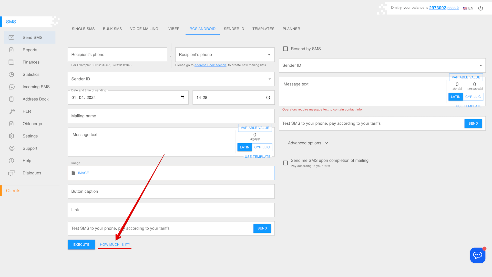The width and height of the screenshot is (492, 277).
Task: Check Send me SMS upon completion
Action: click(285, 163)
